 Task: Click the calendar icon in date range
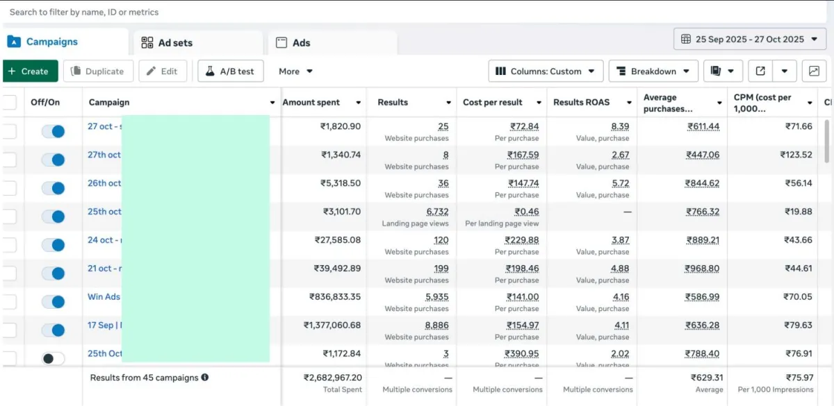(686, 39)
